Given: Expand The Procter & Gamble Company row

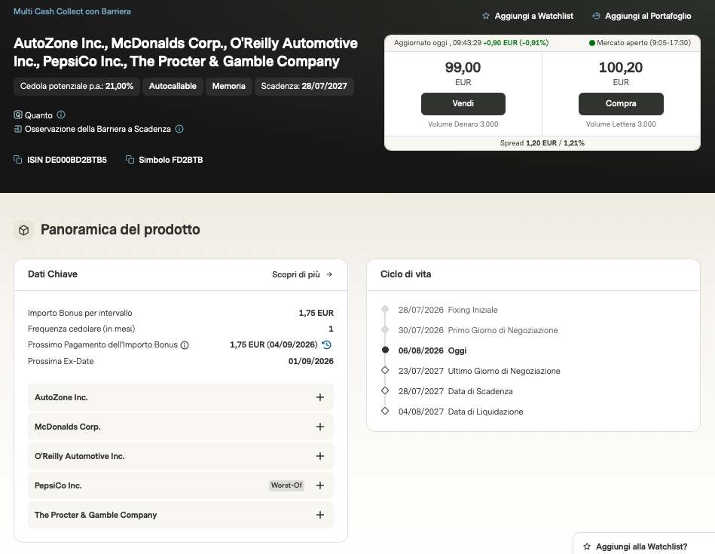Looking at the screenshot, I should click(181, 515).
